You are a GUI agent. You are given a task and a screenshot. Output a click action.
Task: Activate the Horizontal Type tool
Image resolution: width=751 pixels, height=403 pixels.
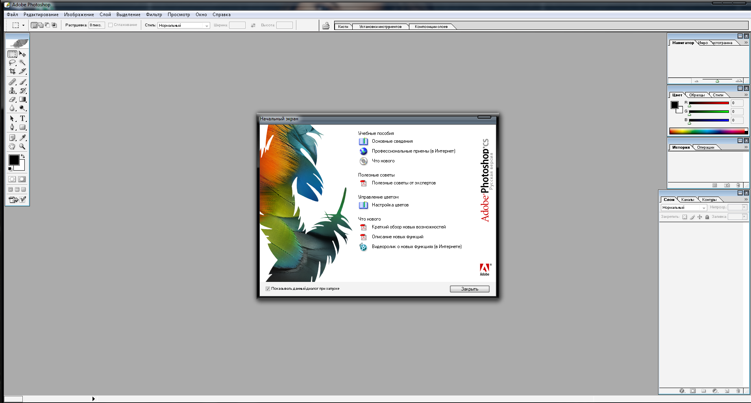(22, 118)
